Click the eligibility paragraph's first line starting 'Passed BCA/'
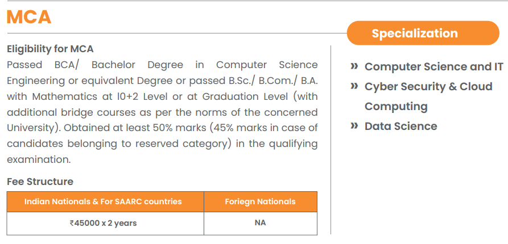The width and height of the screenshot is (508, 244). coord(162,65)
